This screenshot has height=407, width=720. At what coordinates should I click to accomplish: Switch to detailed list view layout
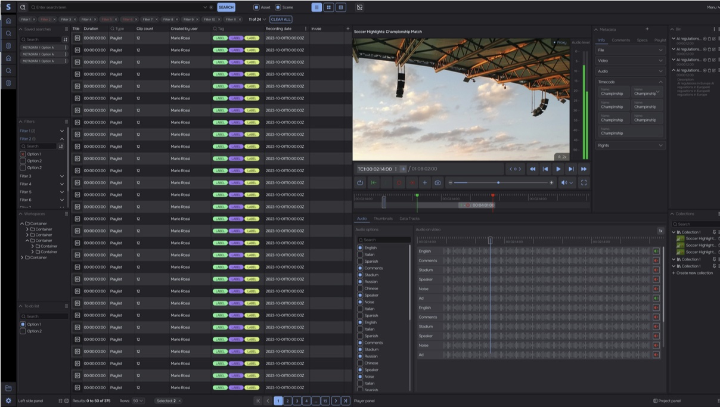point(340,7)
